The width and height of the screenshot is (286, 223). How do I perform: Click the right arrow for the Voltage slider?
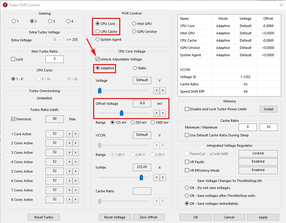click(163, 91)
